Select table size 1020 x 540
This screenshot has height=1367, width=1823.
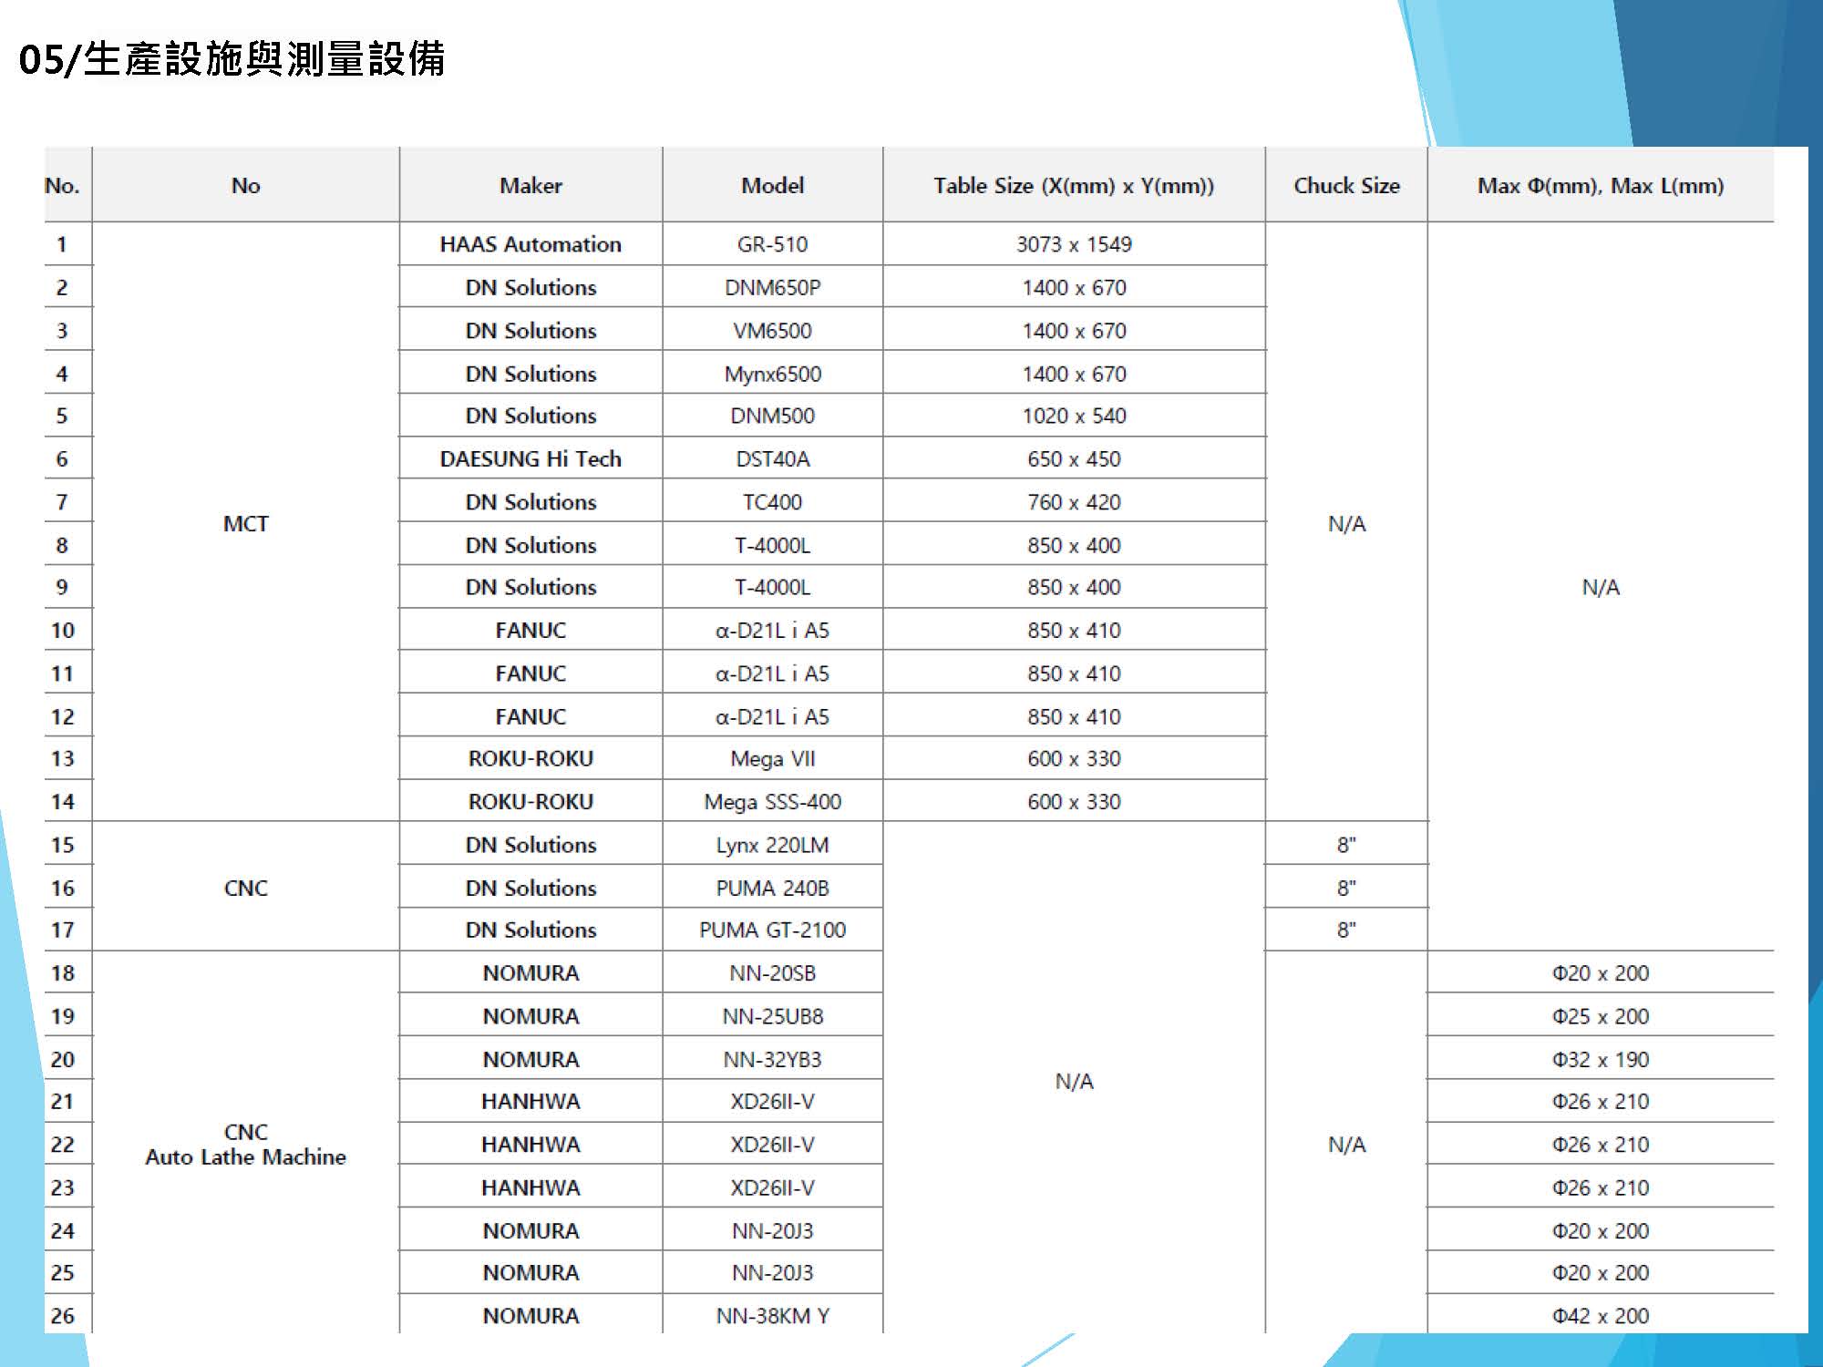[1074, 416]
